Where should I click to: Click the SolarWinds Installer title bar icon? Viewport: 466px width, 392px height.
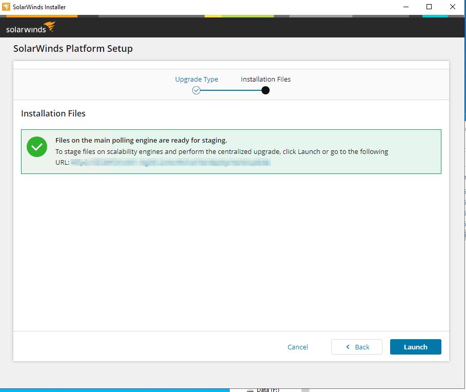tap(6, 7)
